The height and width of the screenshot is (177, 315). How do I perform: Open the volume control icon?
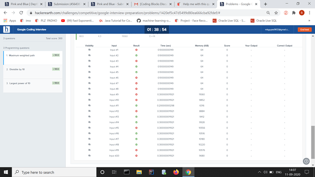coord(265,172)
